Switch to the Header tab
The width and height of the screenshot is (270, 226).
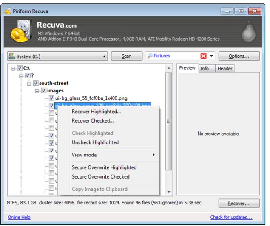coord(225,69)
